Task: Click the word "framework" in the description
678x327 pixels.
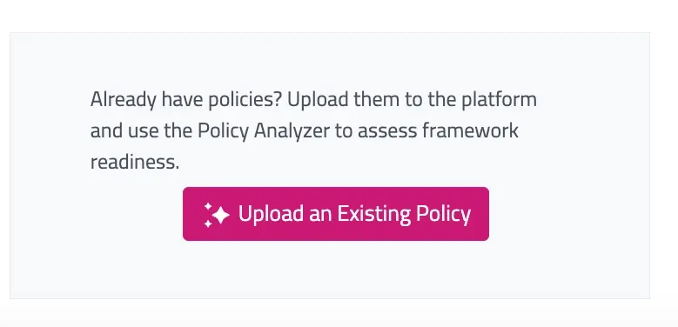Action: [470, 130]
